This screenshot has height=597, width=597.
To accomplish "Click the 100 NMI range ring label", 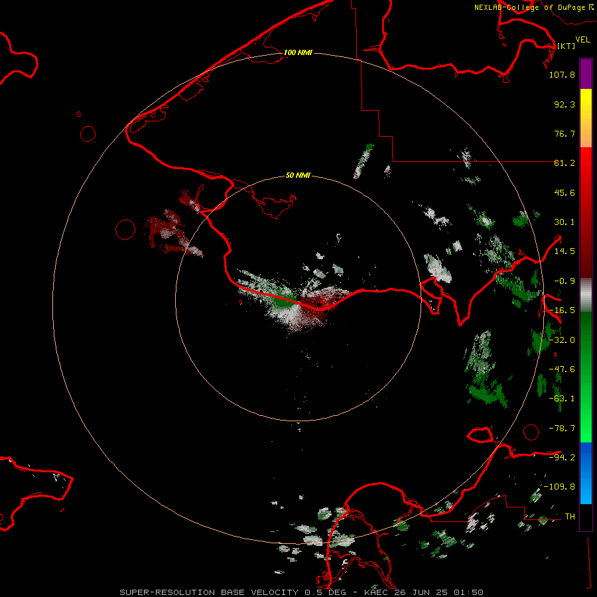I will click(298, 52).
